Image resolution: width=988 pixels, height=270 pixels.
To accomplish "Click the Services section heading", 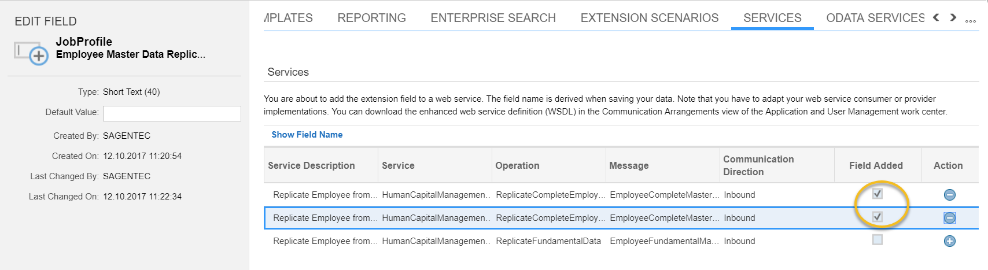I will (288, 72).
